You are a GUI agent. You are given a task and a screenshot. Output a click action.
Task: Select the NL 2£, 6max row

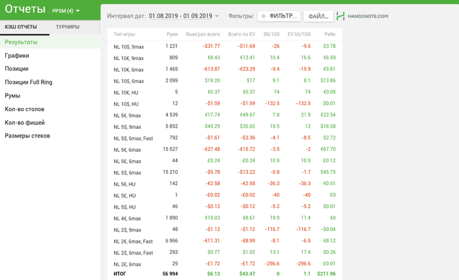point(224,264)
